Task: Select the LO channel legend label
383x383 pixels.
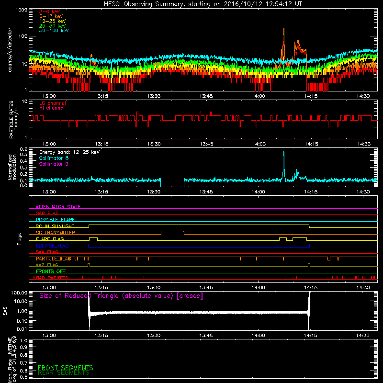Action: [x=53, y=103]
